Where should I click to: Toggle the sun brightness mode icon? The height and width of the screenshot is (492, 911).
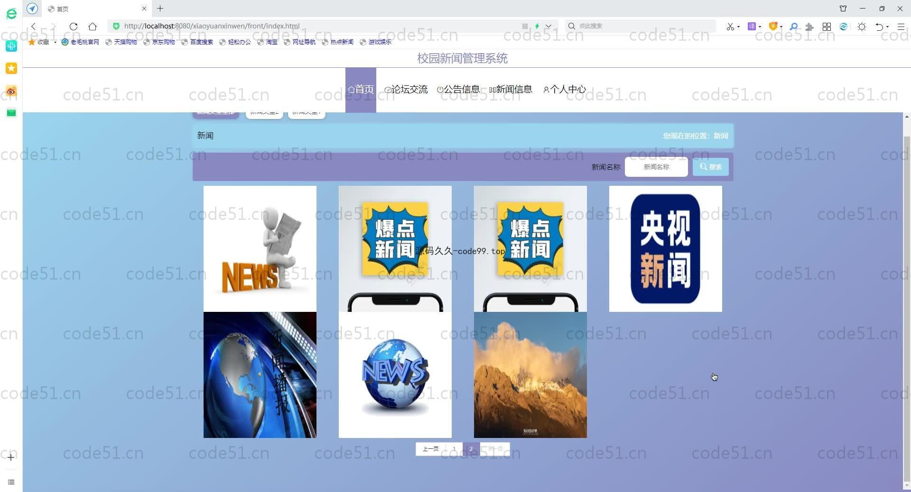pyautogui.click(x=862, y=27)
